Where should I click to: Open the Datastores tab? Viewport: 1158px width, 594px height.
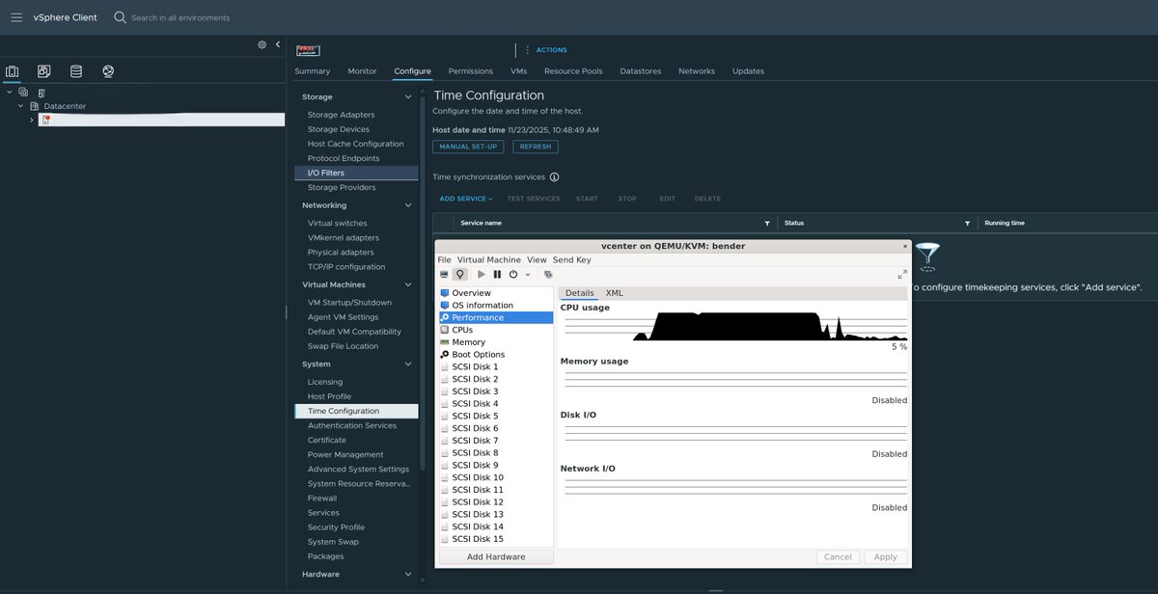tap(641, 71)
